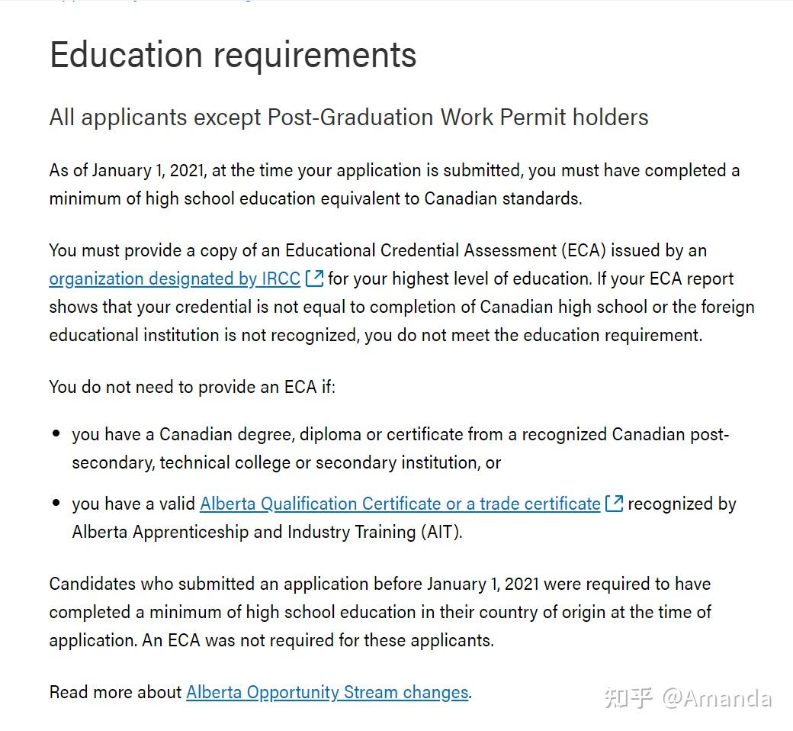Click "Educational Credential Assessment (ECA)" phrase

(x=445, y=250)
